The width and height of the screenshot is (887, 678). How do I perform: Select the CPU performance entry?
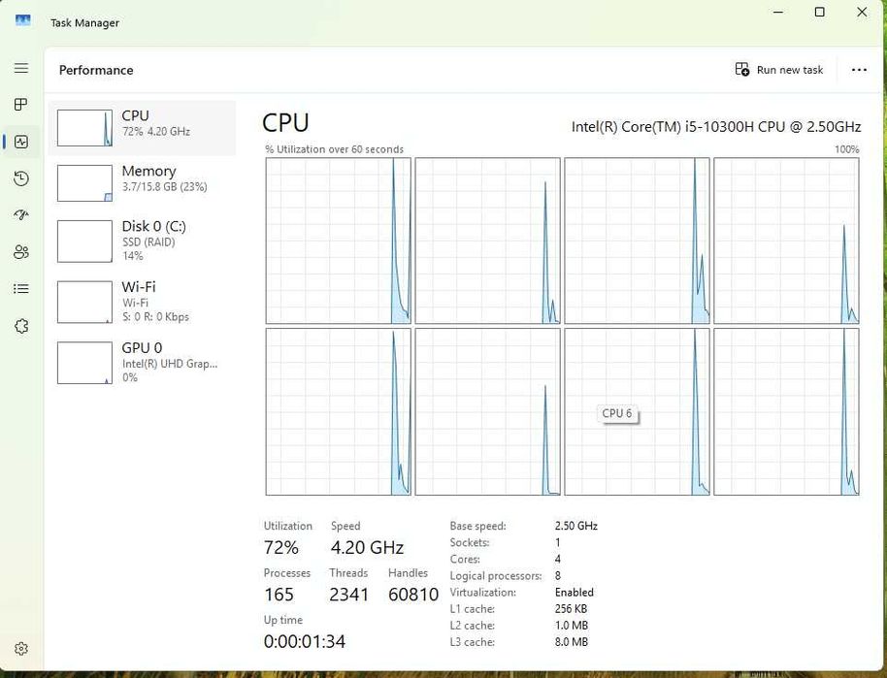(142, 128)
